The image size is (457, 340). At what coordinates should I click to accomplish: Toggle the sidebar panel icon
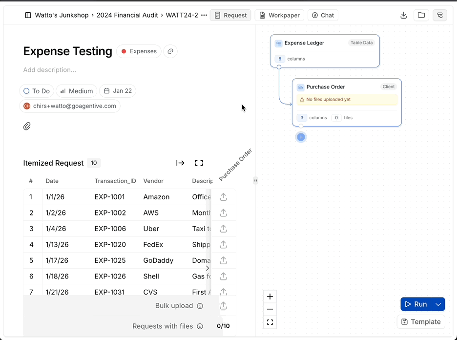click(28, 15)
